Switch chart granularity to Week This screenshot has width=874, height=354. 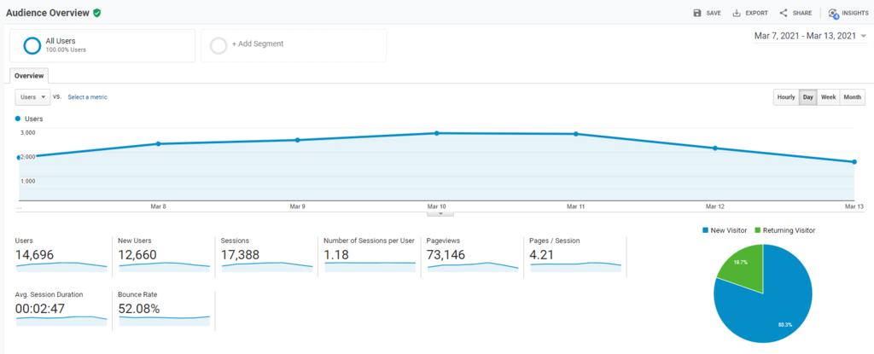click(x=828, y=97)
